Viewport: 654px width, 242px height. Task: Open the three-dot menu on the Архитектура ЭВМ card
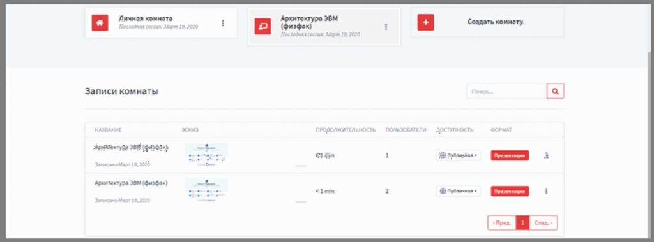386,27
